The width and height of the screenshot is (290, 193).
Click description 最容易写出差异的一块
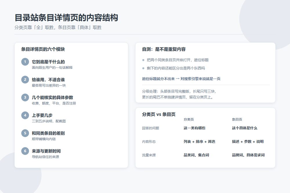point(49,85)
